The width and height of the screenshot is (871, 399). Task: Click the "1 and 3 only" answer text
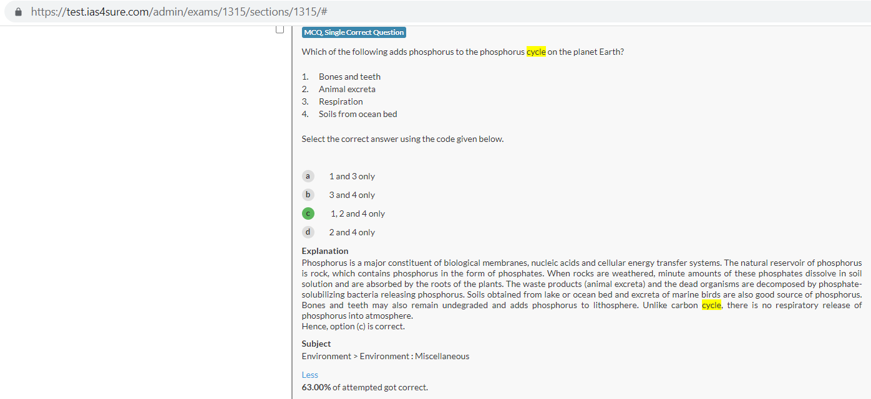352,176
